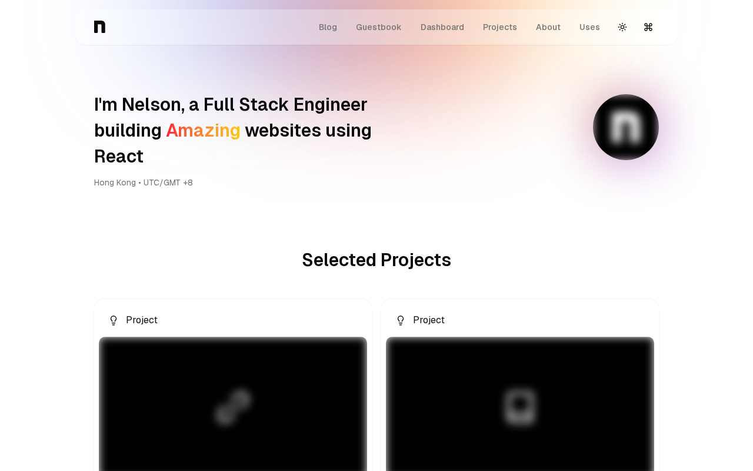Go to the Guestbook page

(x=378, y=27)
